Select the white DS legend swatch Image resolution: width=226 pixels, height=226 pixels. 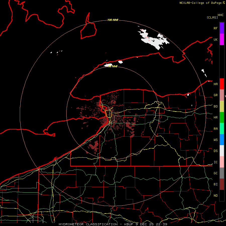tap(222, 151)
